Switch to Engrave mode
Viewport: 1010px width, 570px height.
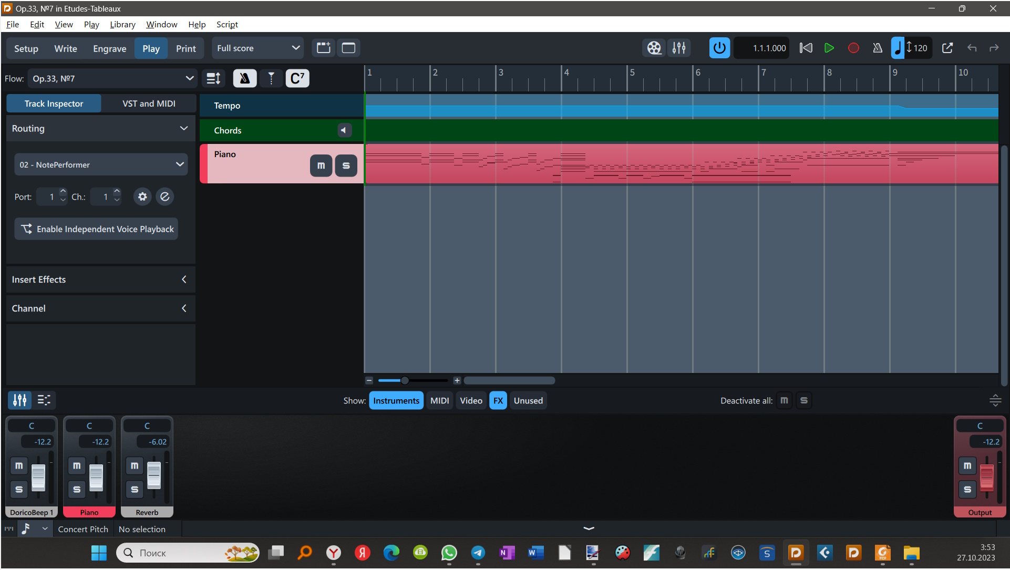tap(109, 49)
